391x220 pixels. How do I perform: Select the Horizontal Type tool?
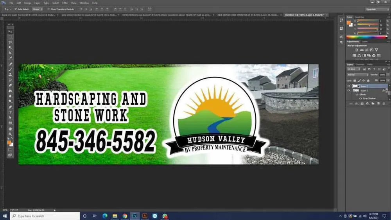(10, 112)
